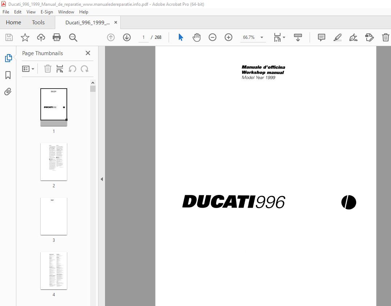Open thumbnails Options dropdown menu
This screenshot has width=391, height=306.
(x=28, y=69)
